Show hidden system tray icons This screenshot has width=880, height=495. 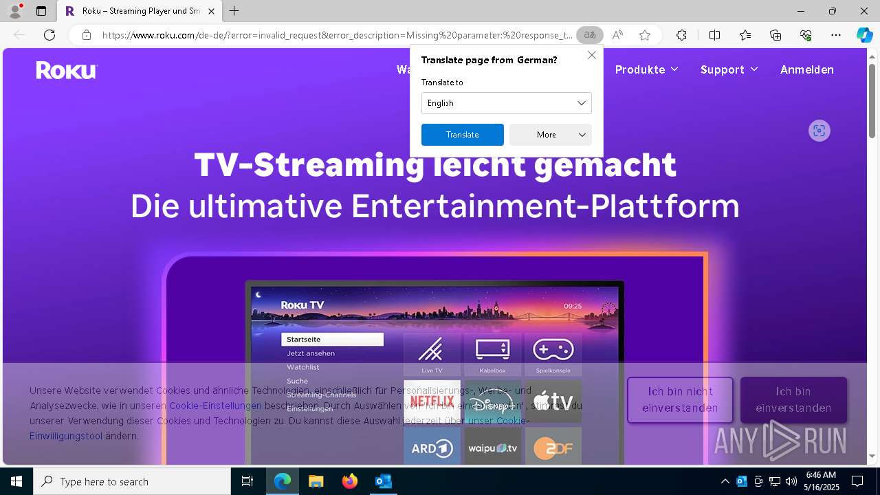pos(725,481)
